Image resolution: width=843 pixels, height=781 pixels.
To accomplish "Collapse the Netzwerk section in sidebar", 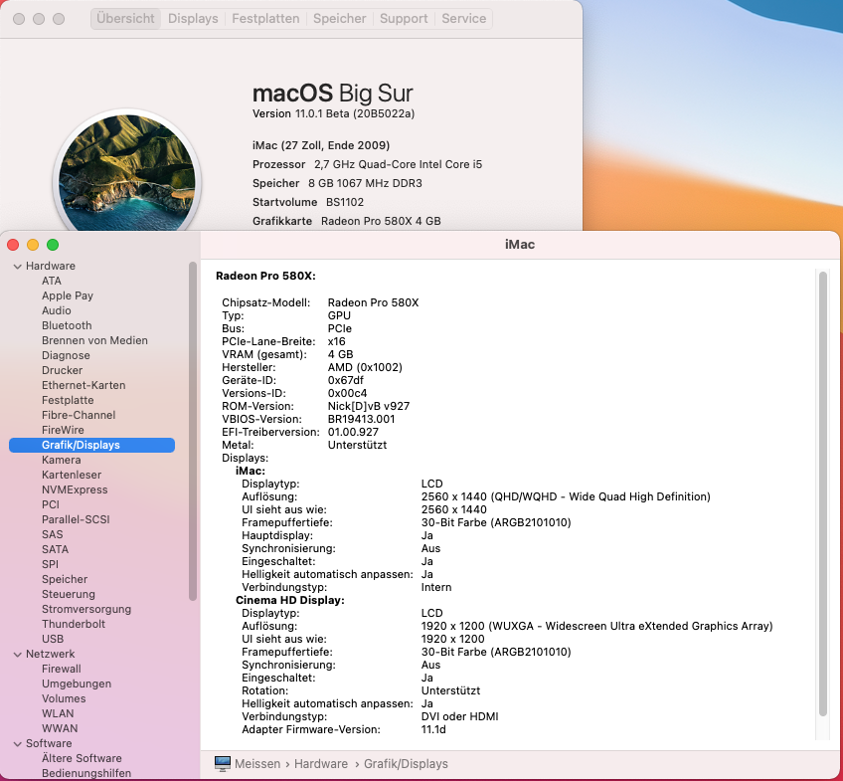I will [18, 654].
